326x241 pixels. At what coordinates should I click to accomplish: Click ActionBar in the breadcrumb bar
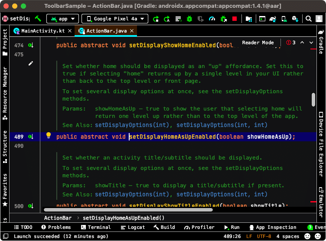coord(58,218)
